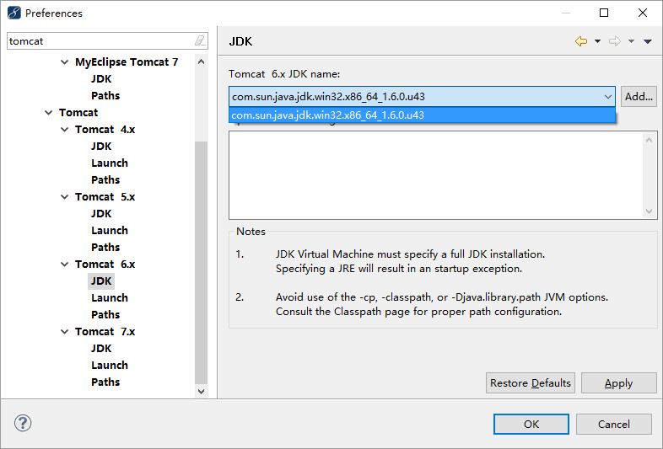
Task: Click the text area scrollbar up arrow
Action: coord(649,140)
